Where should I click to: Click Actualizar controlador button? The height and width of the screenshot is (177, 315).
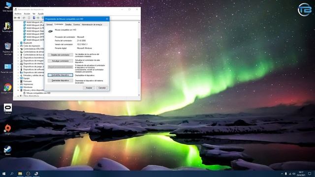point(60,61)
